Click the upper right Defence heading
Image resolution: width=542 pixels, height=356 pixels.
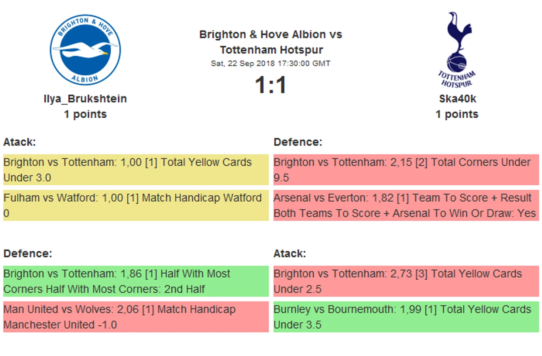pyautogui.click(x=298, y=142)
